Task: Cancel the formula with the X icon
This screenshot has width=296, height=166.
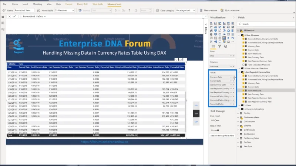Action: (x=10, y=17)
